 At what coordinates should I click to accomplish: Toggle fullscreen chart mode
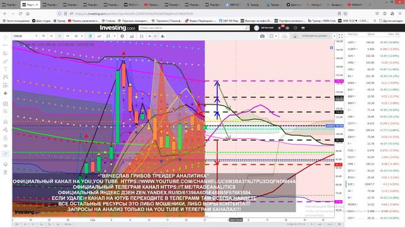coord(340,36)
